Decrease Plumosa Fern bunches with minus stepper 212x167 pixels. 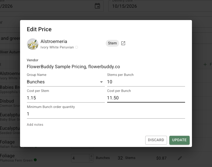point(91,160)
